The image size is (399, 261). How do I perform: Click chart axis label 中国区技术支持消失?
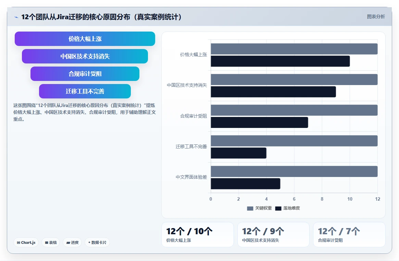click(187, 85)
